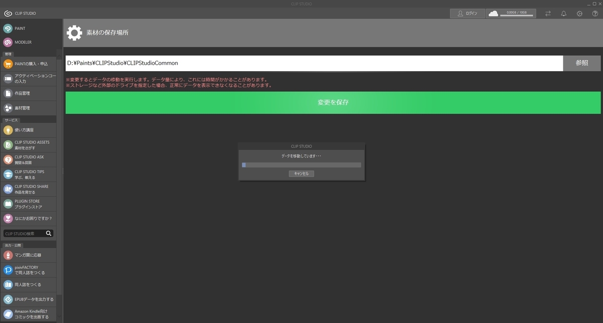Click the cloud storage usage icon
Screen dimensions: 603x323
coord(493,13)
